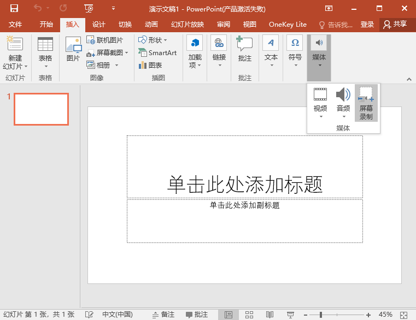The width and height of the screenshot is (416, 320).
Task: Expand the 新建幻灯片 dropdown arrow
Action: pos(26,66)
